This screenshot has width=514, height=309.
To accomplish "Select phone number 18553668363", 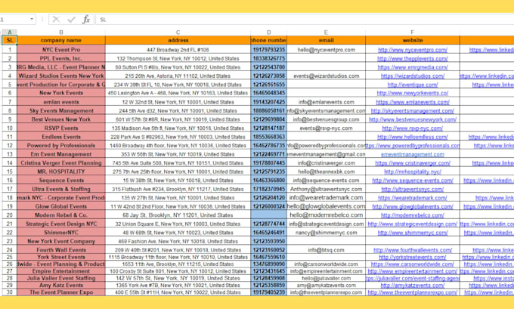I will [x=269, y=137].
